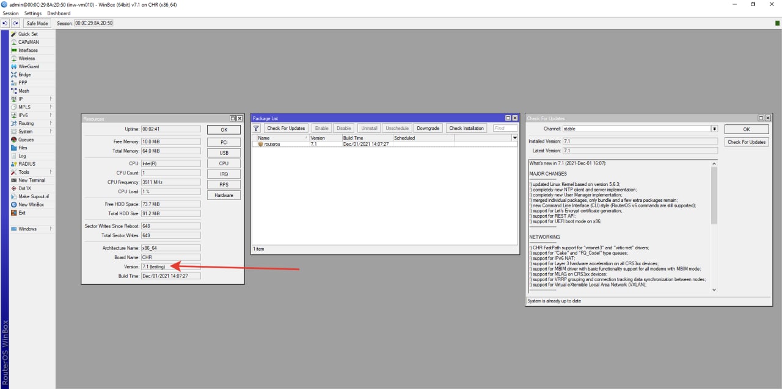Click the RPS button
782x389 pixels.
[x=224, y=185]
